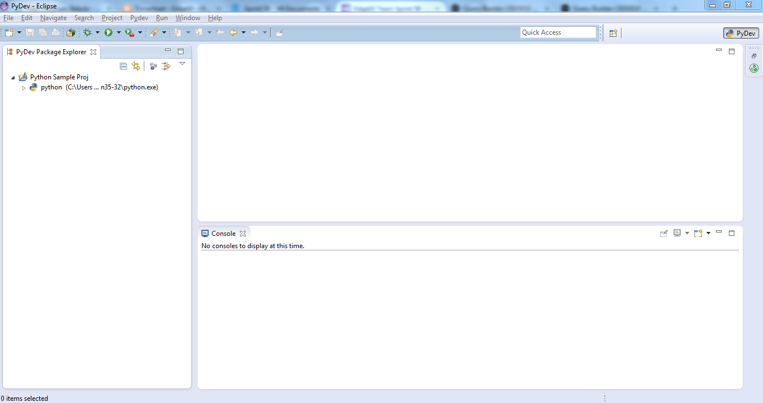763x403 pixels.
Task: Maximize the Console panel
Action: pos(732,233)
